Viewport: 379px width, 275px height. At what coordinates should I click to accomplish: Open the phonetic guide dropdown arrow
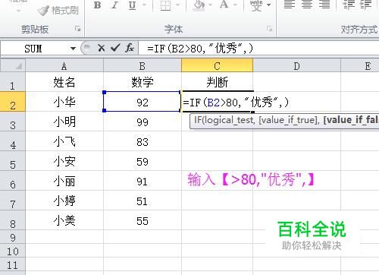click(x=269, y=5)
